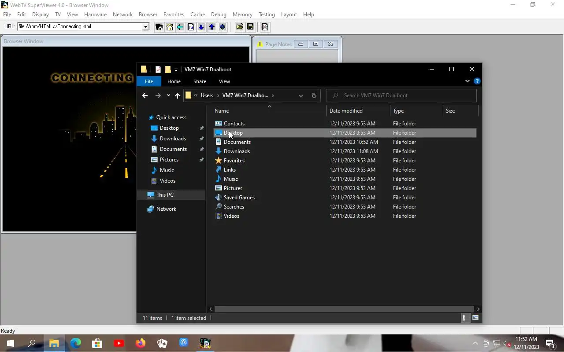The image size is (564, 352).
Task: Sort by Date modified column header
Action: pyautogui.click(x=358, y=111)
